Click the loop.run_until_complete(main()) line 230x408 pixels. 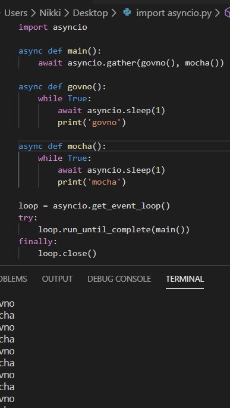pyautogui.click(x=114, y=230)
